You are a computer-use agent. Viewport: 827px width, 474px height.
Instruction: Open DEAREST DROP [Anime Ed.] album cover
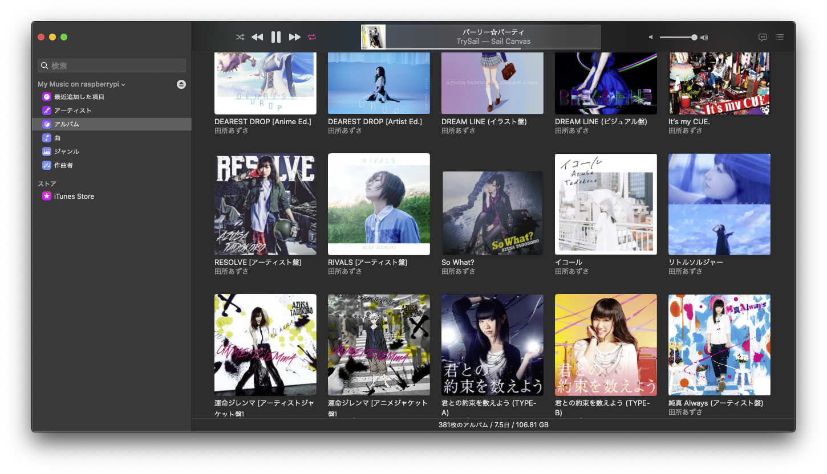click(x=265, y=83)
